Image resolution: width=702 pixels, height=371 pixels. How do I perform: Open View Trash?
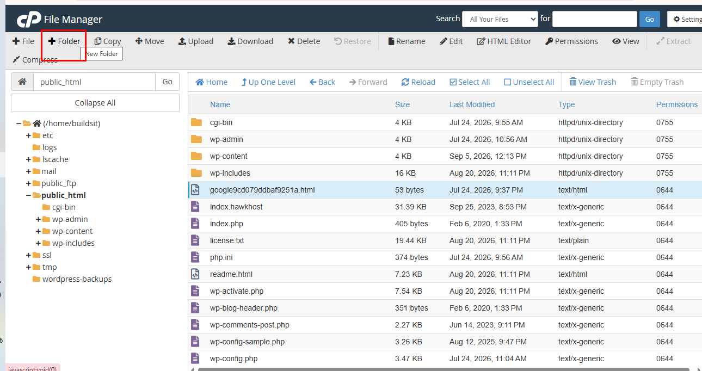click(x=593, y=82)
